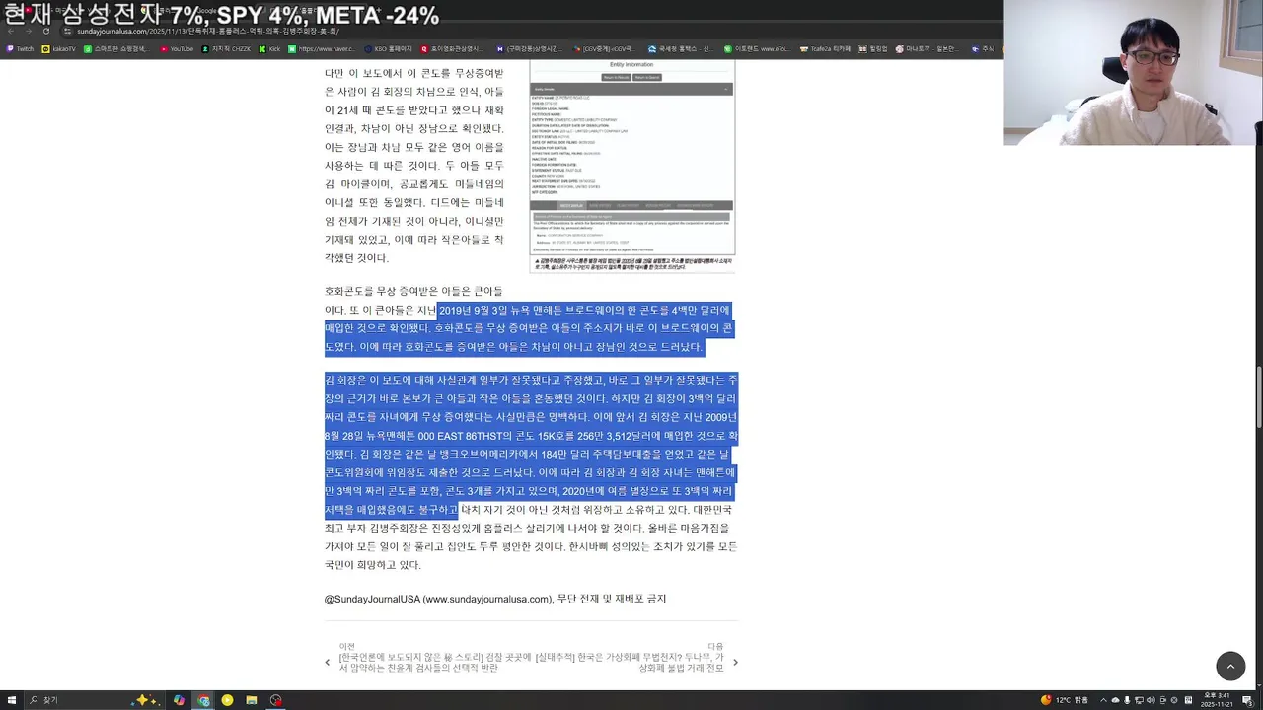Click the @SundayJournalUSA copyright line
Image resolution: width=1263 pixels, height=710 pixels.
[x=495, y=599]
